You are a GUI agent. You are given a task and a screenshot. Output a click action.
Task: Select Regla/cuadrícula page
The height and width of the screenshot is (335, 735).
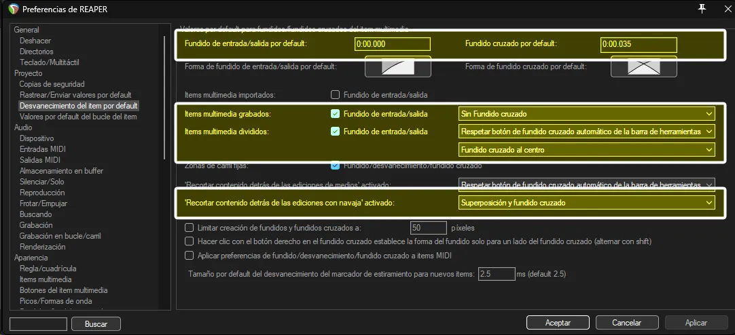pyautogui.click(x=48, y=269)
